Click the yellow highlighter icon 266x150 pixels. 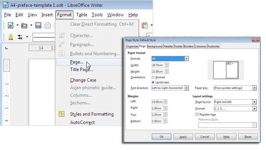click(11, 37)
